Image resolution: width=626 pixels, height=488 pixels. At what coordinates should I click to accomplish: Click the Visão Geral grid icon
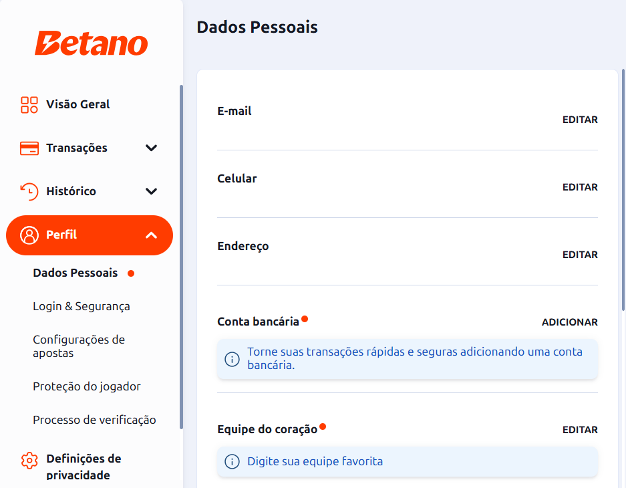pyautogui.click(x=29, y=105)
